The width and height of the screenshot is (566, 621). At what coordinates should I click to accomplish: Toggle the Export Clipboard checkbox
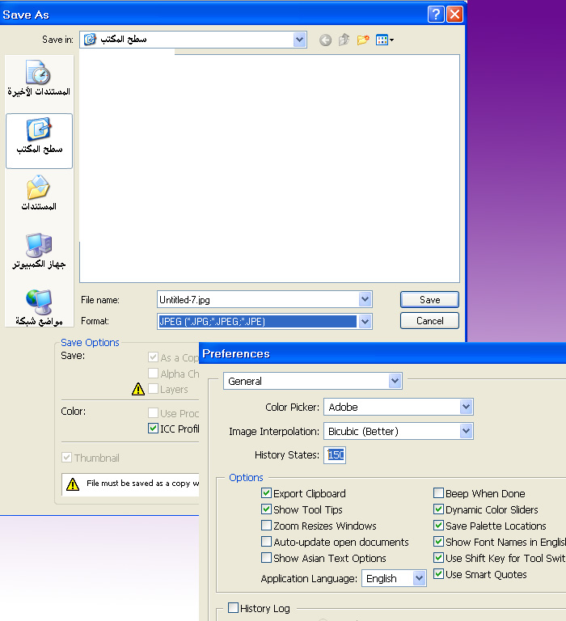tap(267, 493)
